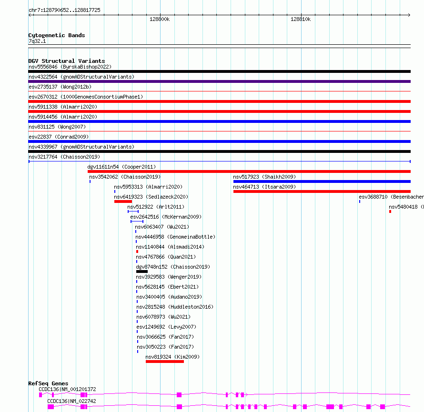Click the black dgv8748n152 variant bar
Viewport: 424px width, 412px height.
click(x=142, y=271)
